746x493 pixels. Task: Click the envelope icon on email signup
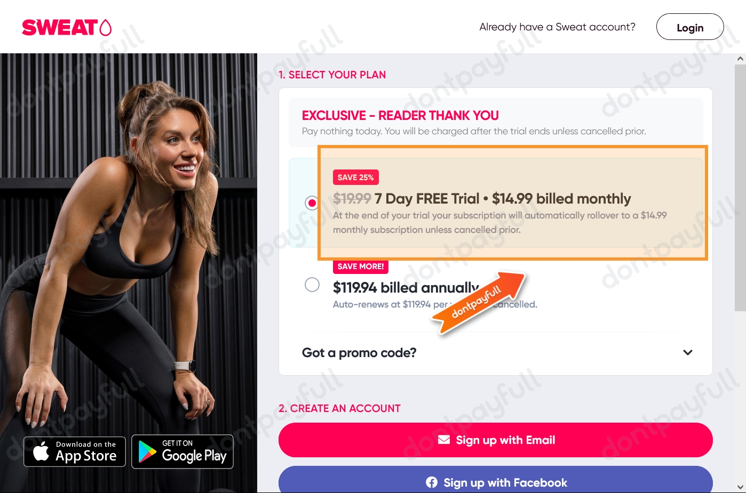[444, 440]
